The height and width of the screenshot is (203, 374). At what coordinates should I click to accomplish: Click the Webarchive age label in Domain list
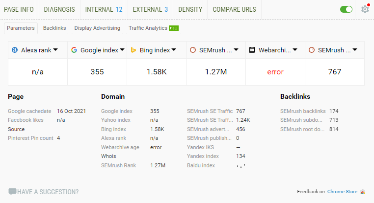tap(120, 147)
